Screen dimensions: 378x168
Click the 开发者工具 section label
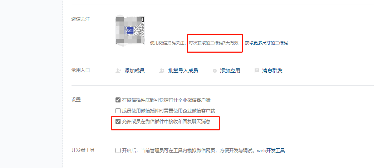tap(83, 150)
